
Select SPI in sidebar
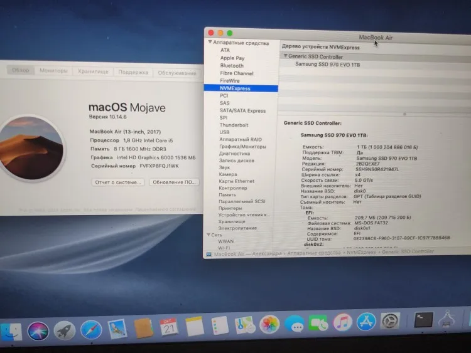pos(223,118)
